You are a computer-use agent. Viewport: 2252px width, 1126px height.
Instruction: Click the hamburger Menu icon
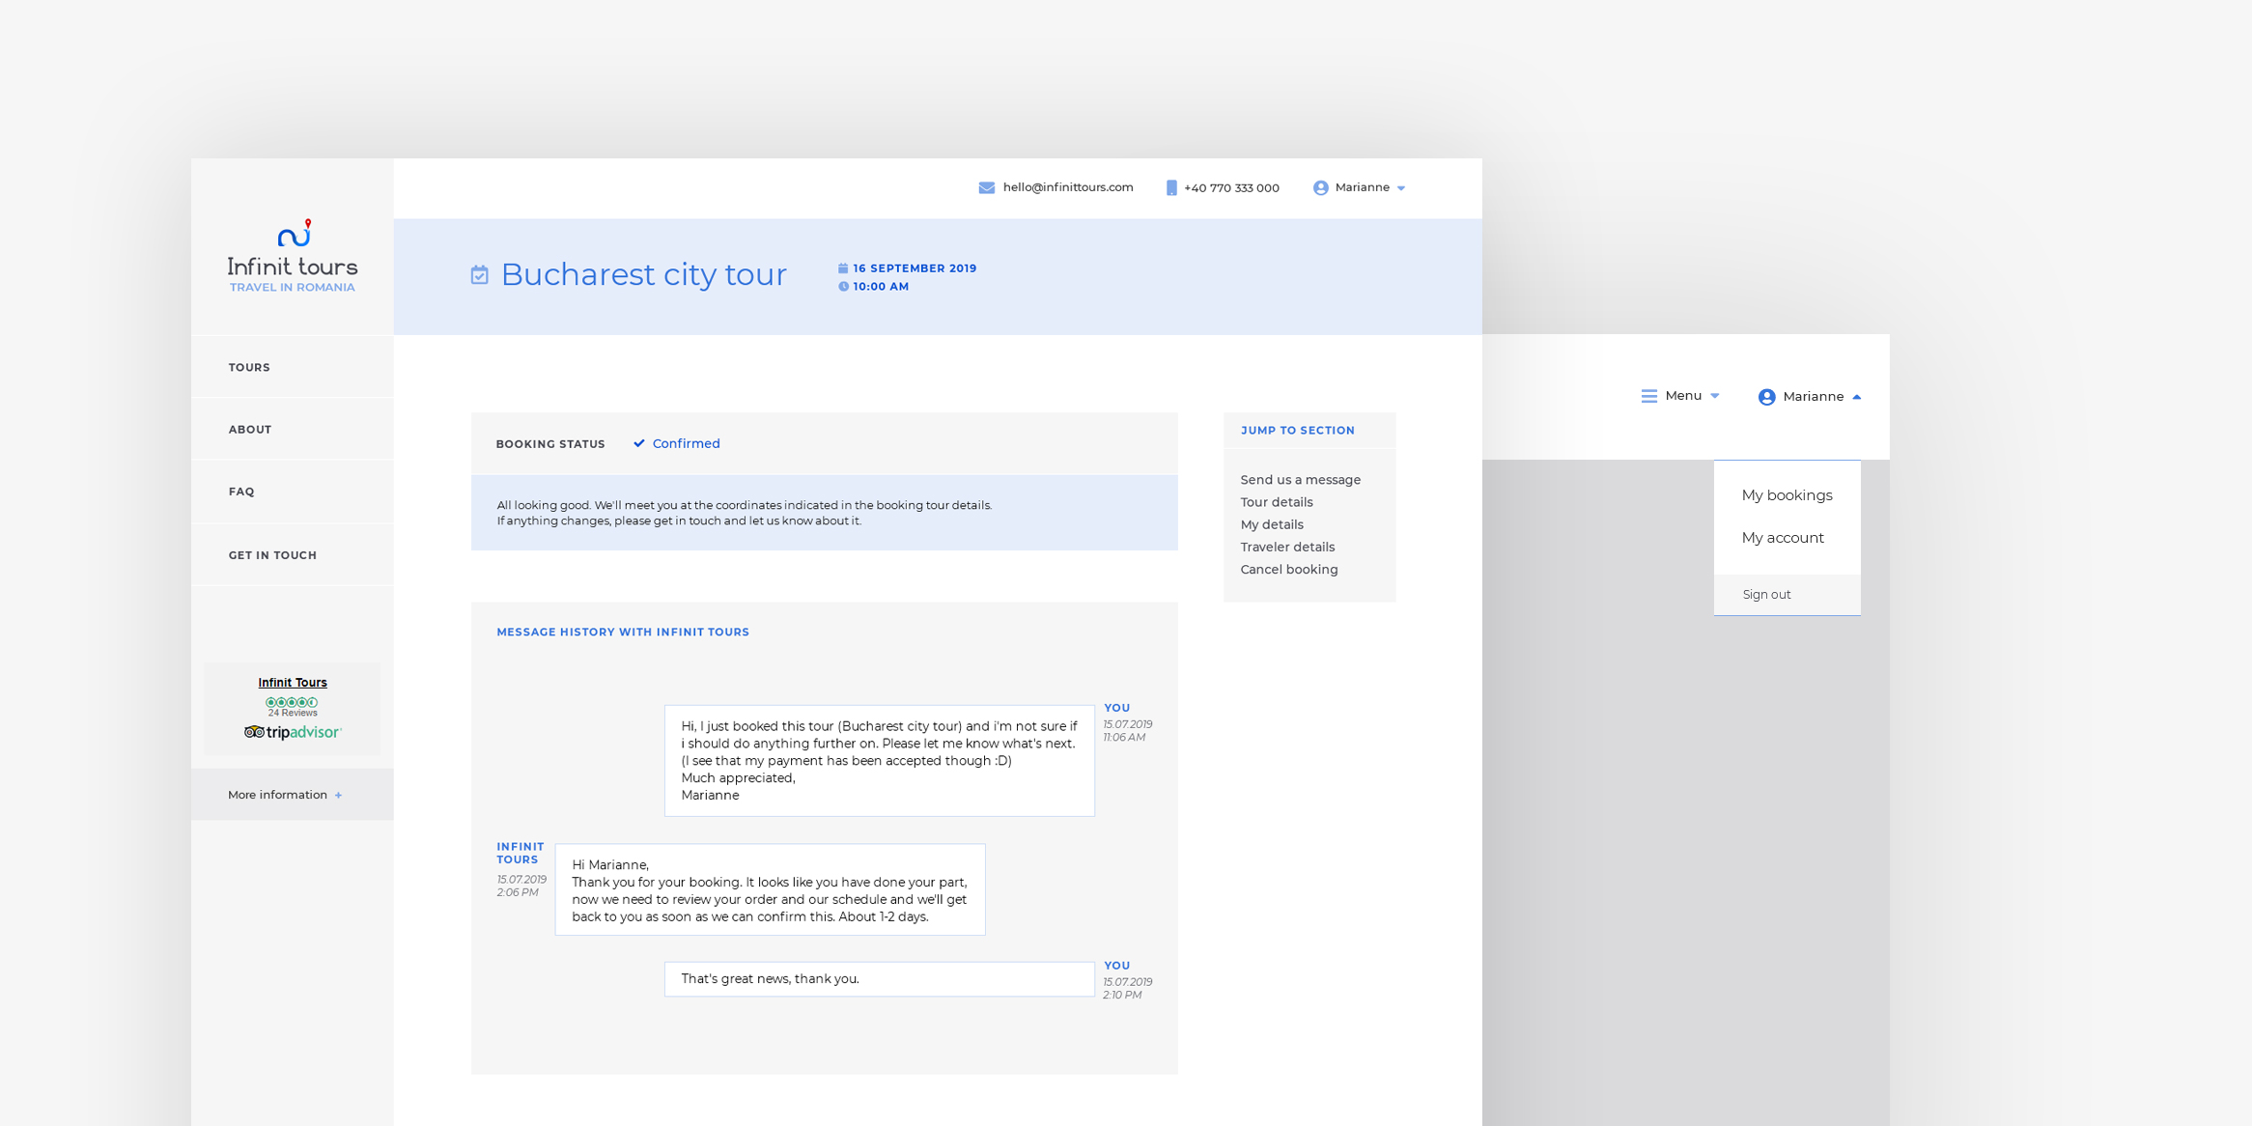pos(1648,396)
